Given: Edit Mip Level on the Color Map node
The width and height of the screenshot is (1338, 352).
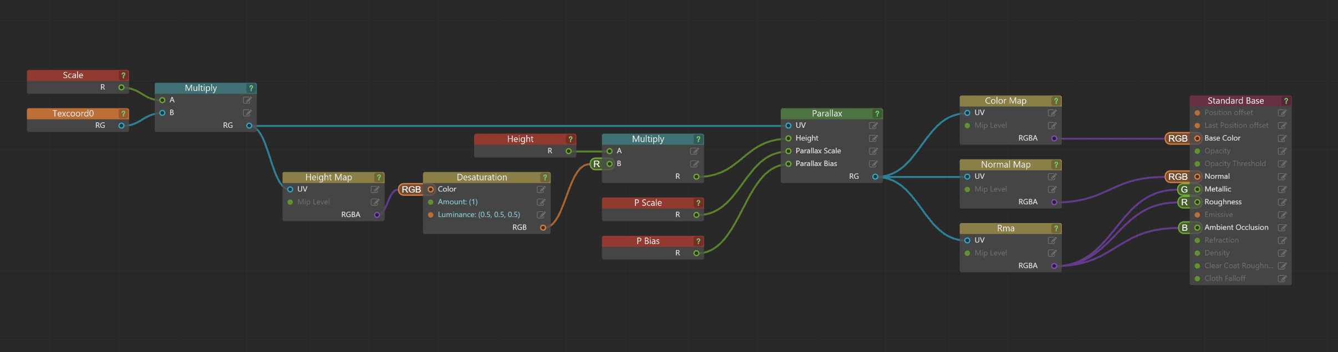Looking at the screenshot, I should 1052,126.
